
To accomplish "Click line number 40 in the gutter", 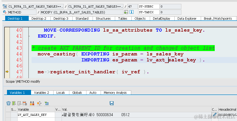I will tap(19, 30).
